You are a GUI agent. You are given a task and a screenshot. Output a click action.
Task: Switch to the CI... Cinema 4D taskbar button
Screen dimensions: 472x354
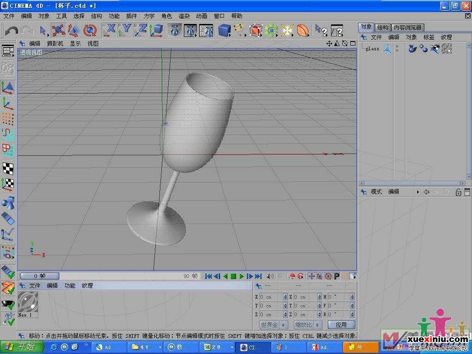(252, 348)
